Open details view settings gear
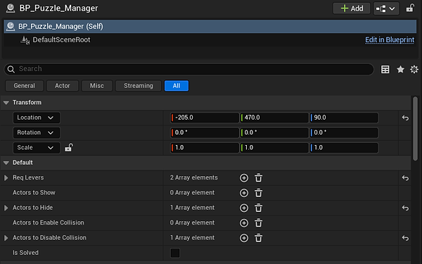Screen dimensions: 422x264 pos(414,69)
